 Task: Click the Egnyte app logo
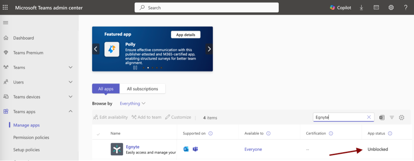pos(117,149)
